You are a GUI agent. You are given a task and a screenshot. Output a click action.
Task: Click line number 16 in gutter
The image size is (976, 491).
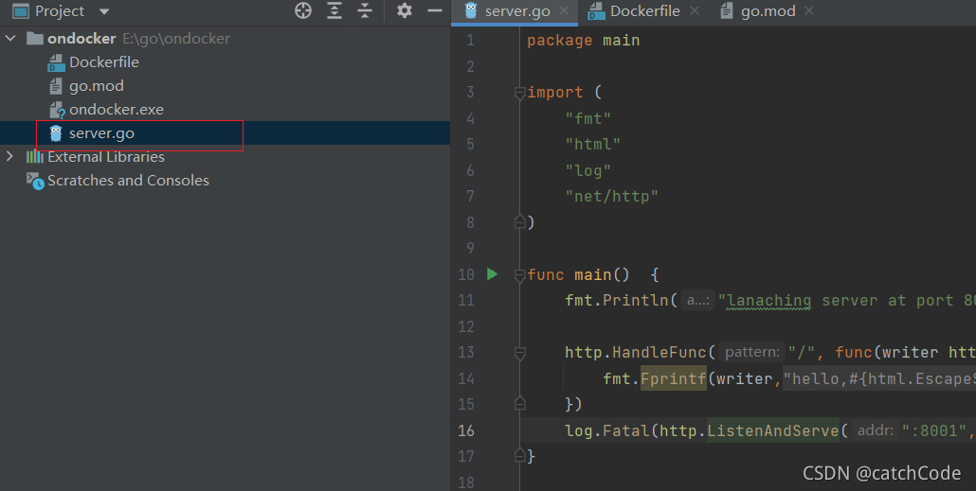click(x=466, y=430)
